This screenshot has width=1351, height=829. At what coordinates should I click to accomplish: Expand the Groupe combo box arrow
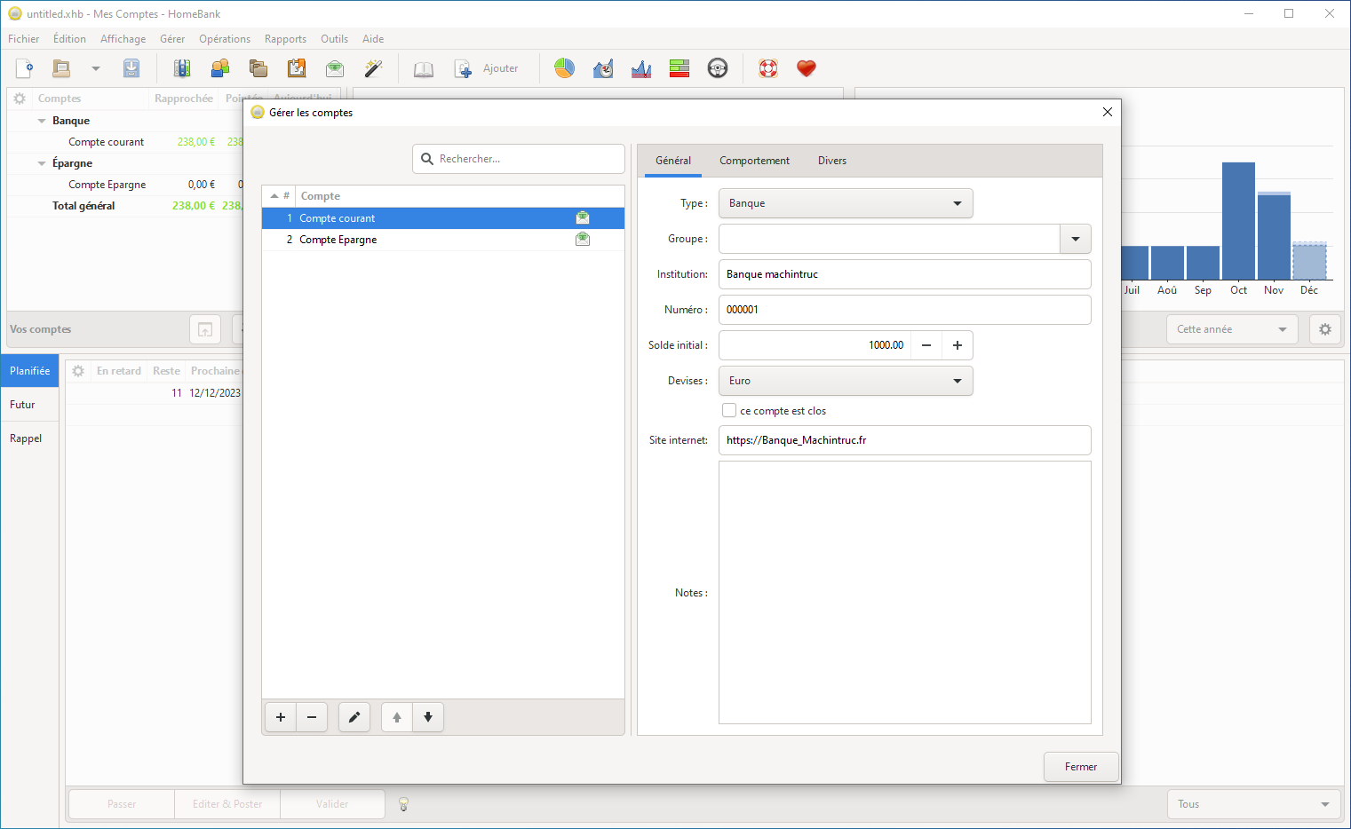[x=1075, y=239]
